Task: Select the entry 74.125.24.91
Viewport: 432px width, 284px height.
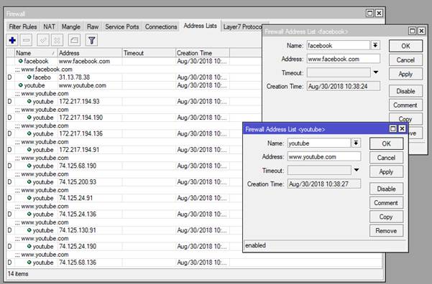Action: click(124, 198)
